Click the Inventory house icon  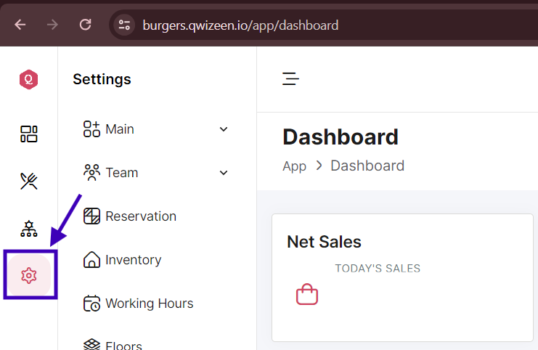click(91, 260)
